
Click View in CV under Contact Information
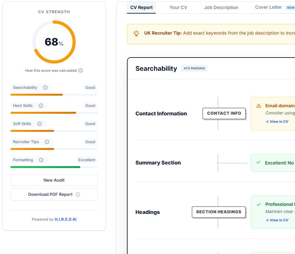[x=277, y=122]
